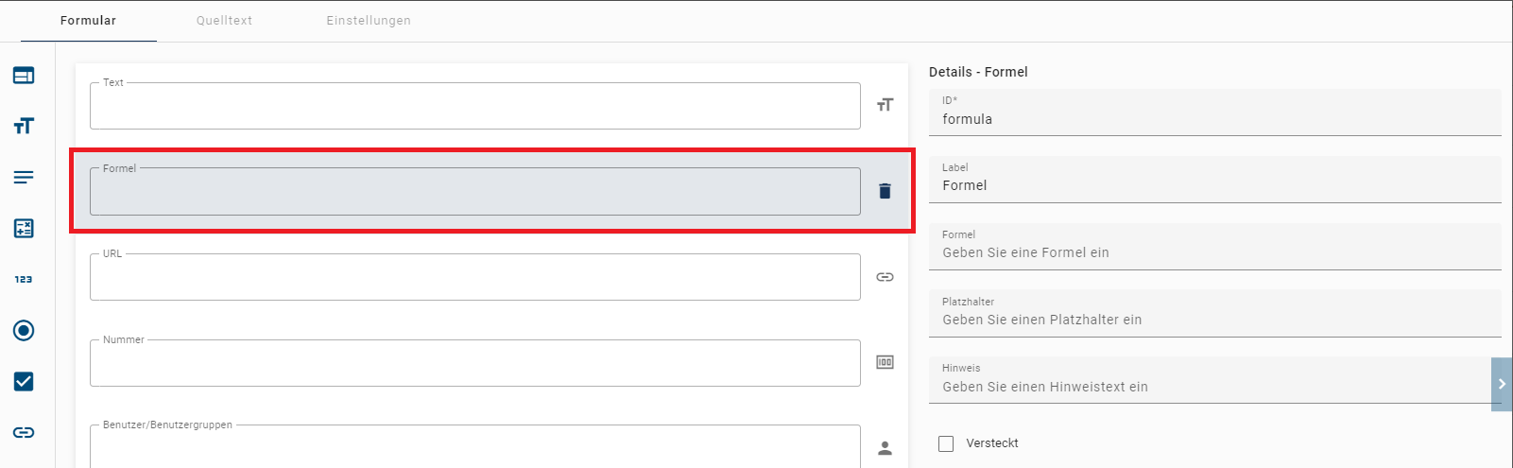Select the URL field in the form

click(x=474, y=278)
